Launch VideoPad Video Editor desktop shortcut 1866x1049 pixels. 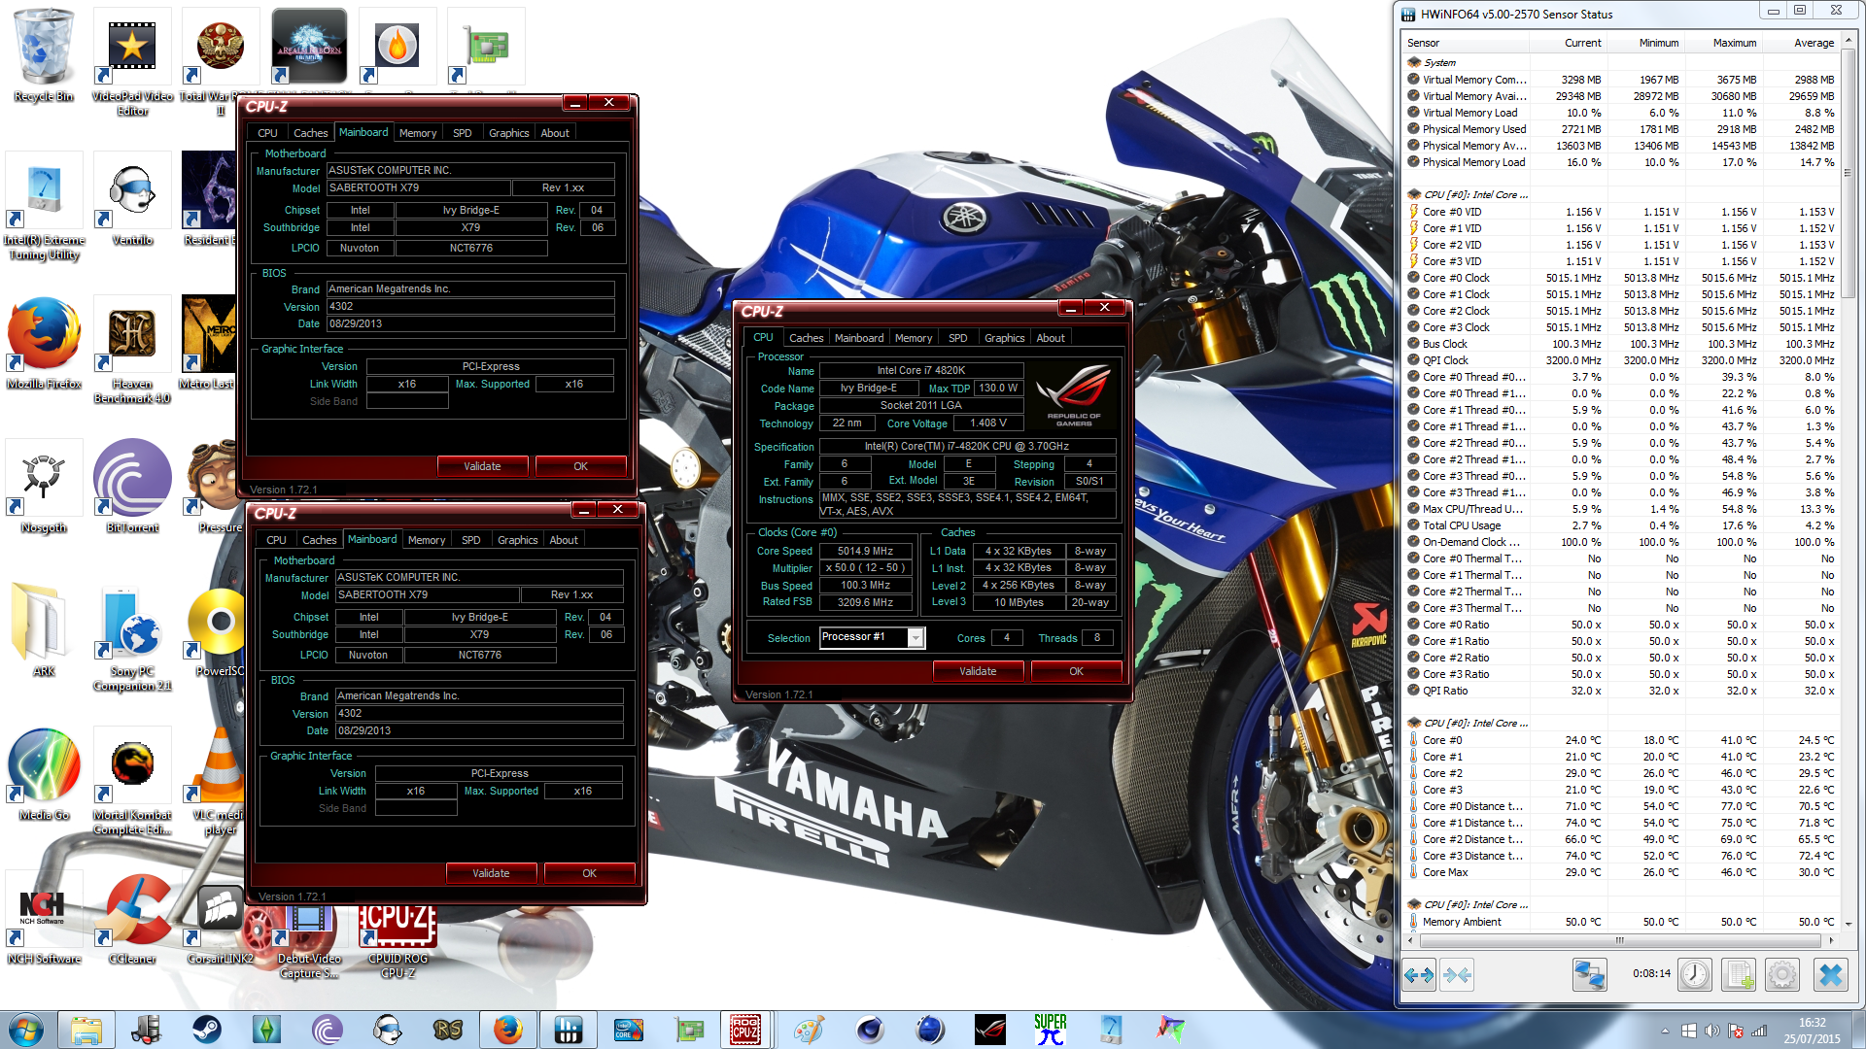(x=132, y=62)
